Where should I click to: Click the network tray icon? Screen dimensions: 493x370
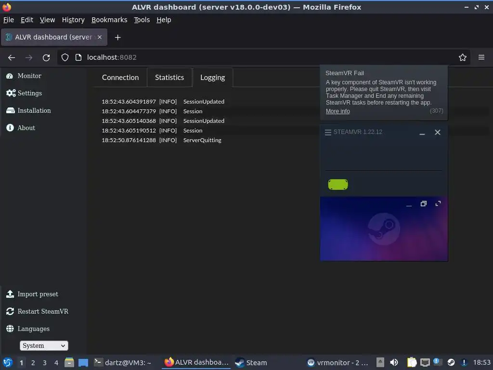(425, 362)
